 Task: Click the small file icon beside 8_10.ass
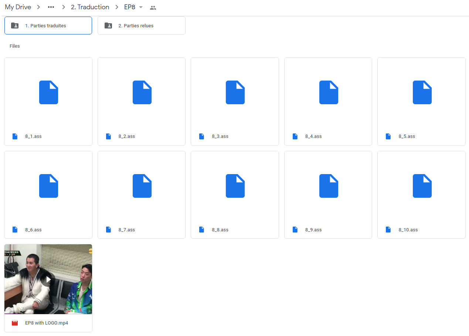(x=388, y=230)
